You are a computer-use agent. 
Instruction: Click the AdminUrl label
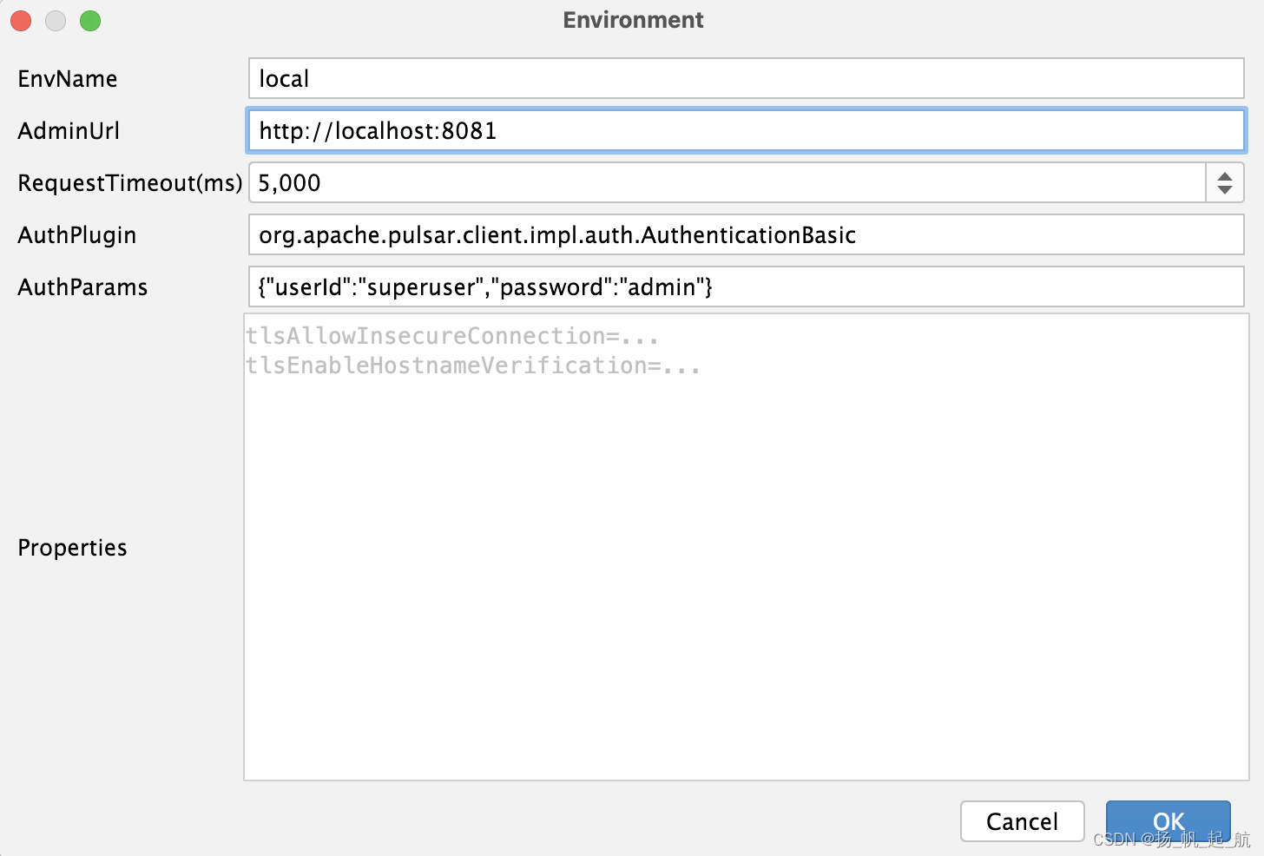pyautogui.click(x=68, y=130)
